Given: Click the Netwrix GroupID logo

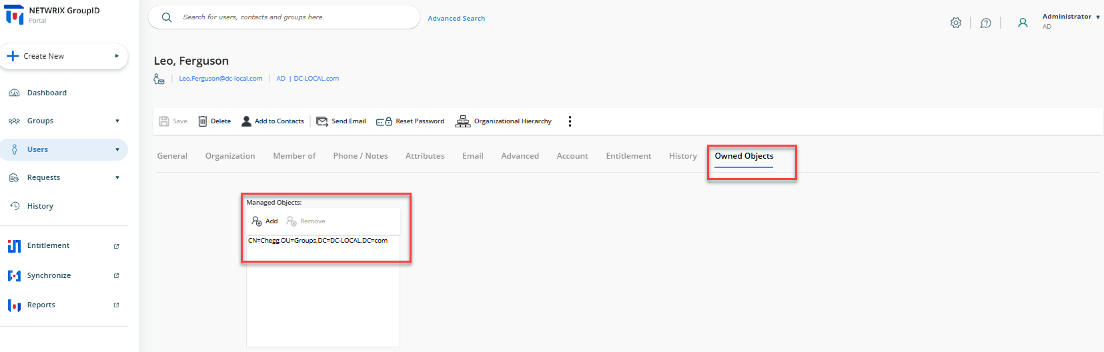Looking at the screenshot, I should click(14, 15).
